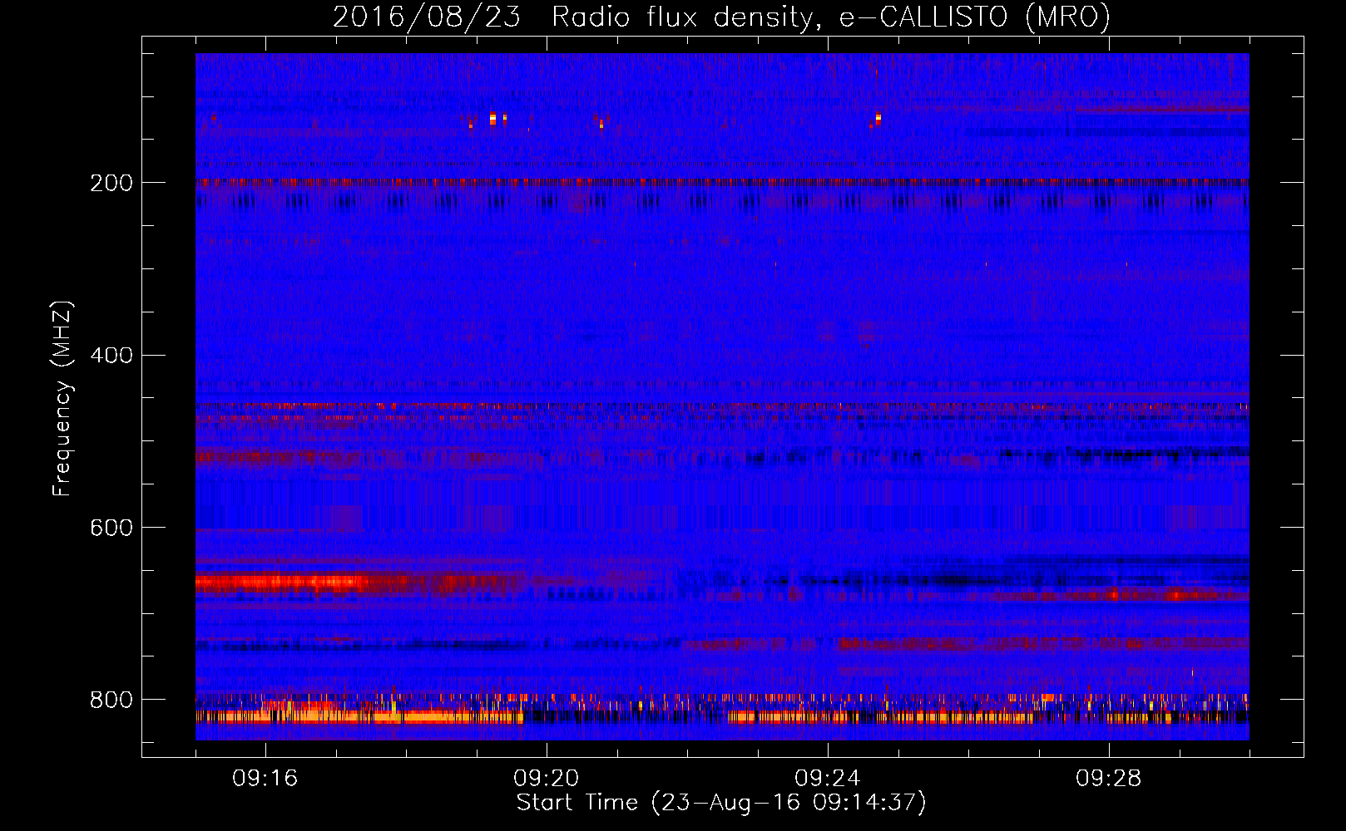Click the '200' frequency tick label
Image resolution: width=1346 pixels, height=831 pixels.
pos(111,183)
